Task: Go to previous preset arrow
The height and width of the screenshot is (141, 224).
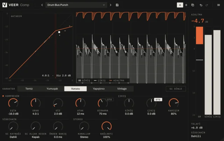Action: tap(42, 5)
